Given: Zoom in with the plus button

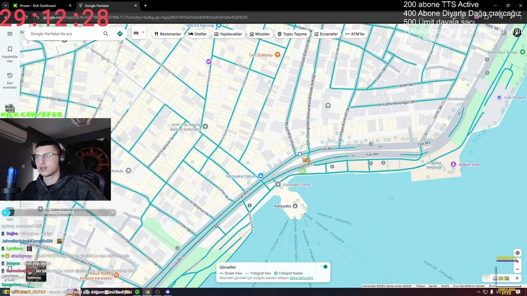Looking at the screenshot, I should pos(518,262).
